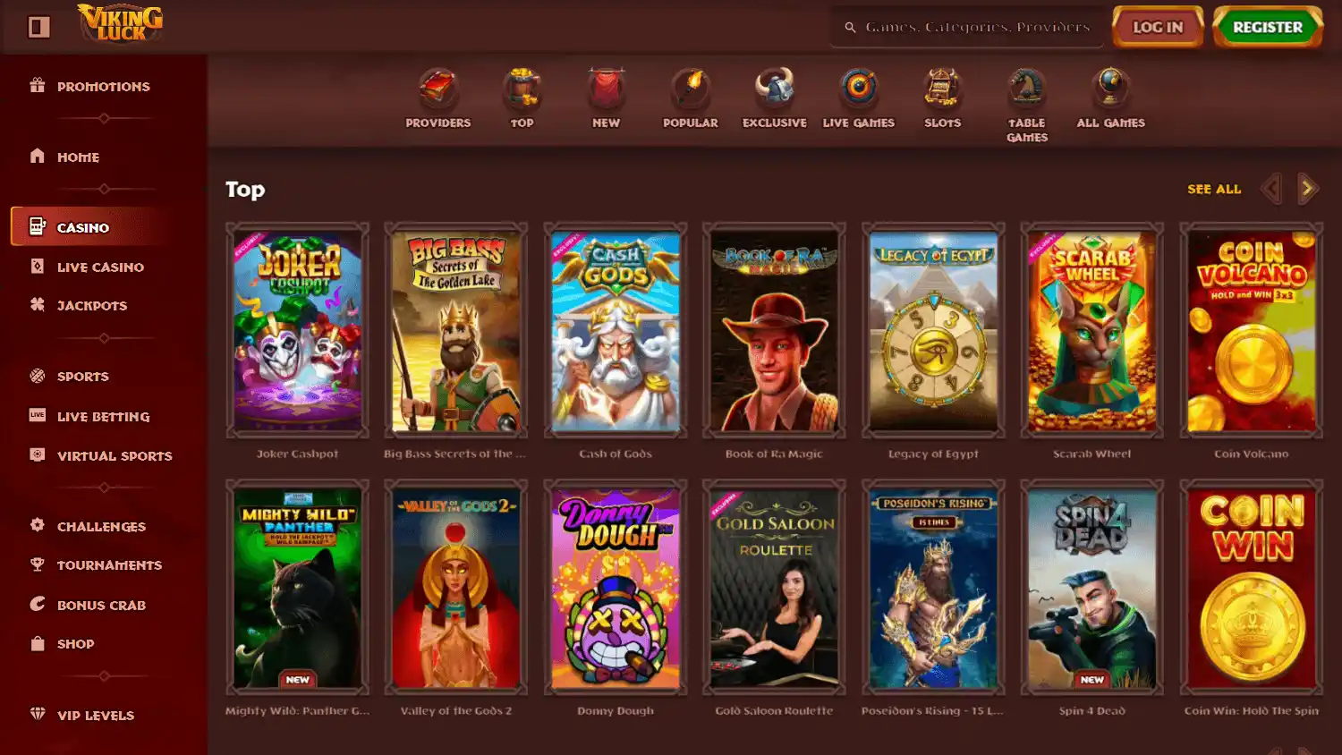Open Coin Win Hold The Spin thumbnail
Viewport: 1342px width, 755px height.
coord(1252,587)
